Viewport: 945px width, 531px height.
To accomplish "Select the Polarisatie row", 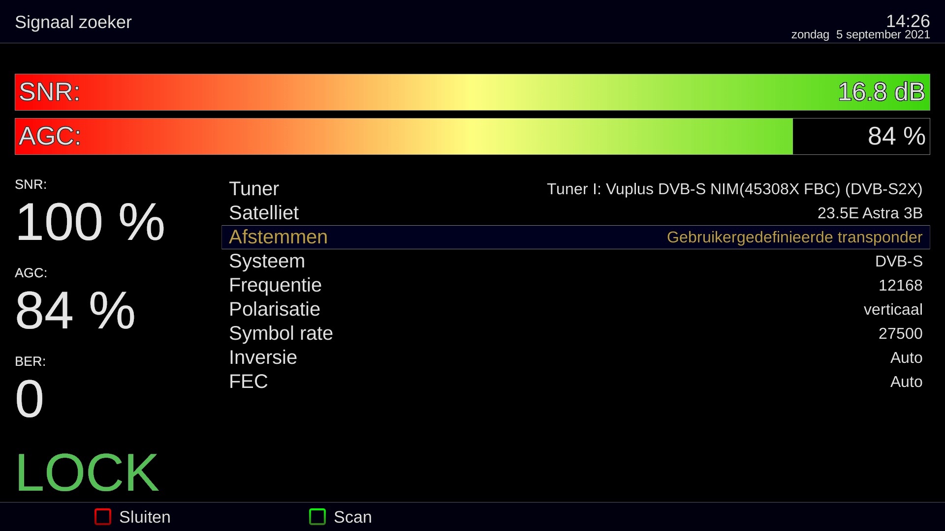I will (576, 309).
